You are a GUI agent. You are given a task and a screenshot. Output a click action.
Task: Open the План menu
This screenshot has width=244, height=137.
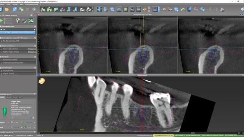tap(8, 4)
